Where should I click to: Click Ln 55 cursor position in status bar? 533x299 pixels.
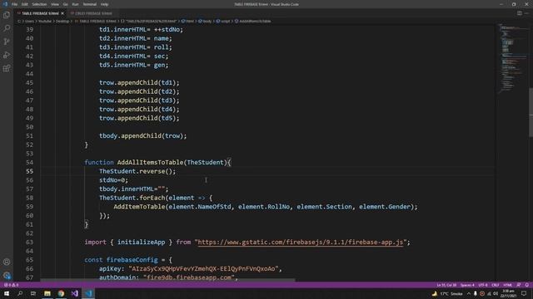(x=446, y=285)
